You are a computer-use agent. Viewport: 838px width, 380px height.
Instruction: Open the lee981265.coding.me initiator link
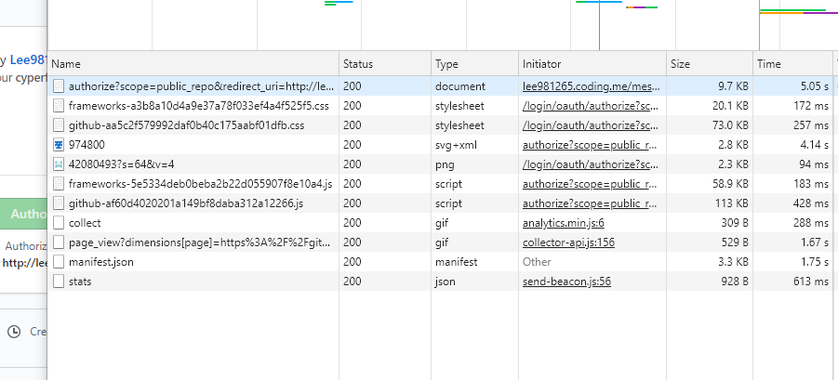pyautogui.click(x=591, y=86)
